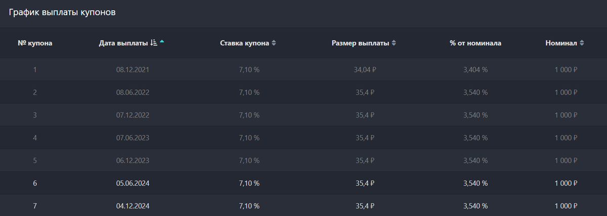The height and width of the screenshot is (216, 607).
Task: Click the График выплаты купонов title
Action: point(62,13)
